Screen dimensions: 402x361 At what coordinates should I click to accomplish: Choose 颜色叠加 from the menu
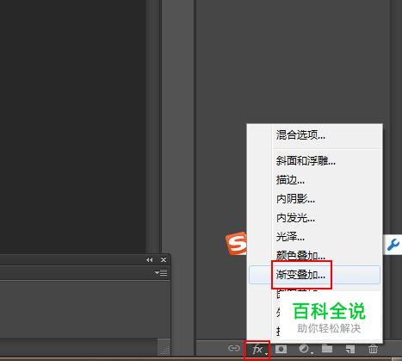coord(315,255)
